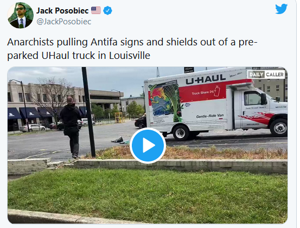
Task: Play the embedded UHaul video
Action: 148,145
